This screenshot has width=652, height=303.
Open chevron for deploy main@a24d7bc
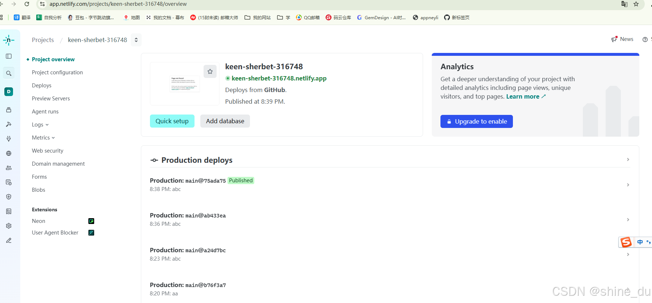point(628,254)
